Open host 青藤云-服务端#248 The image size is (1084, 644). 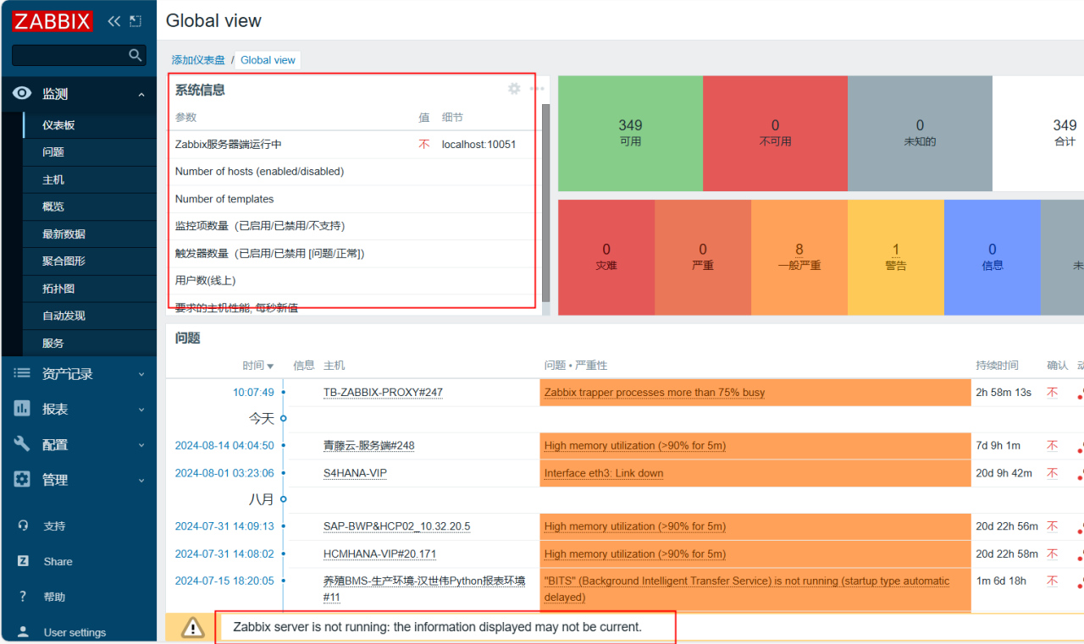coord(368,446)
